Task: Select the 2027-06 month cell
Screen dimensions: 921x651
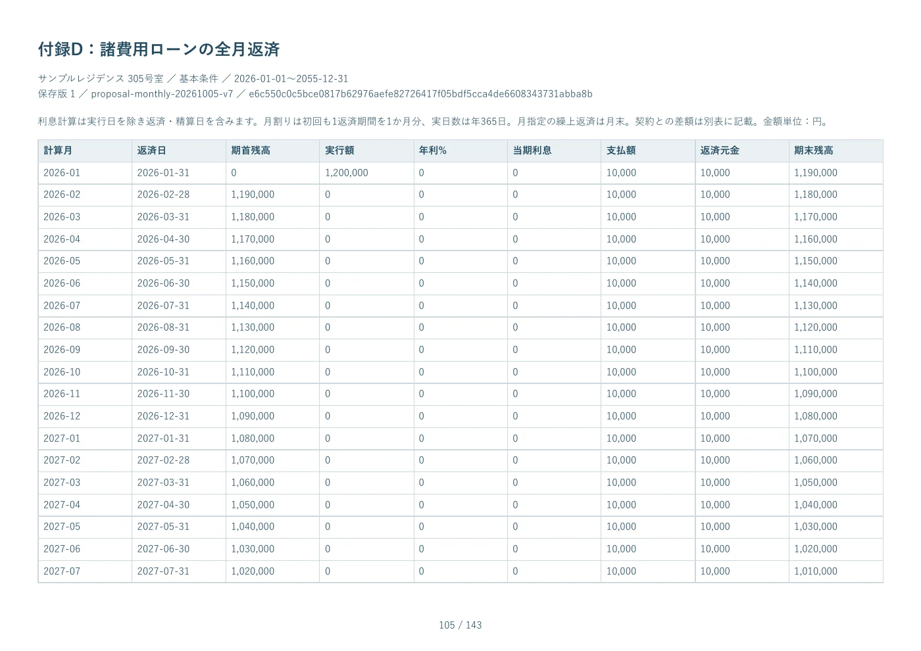Action: click(85, 549)
